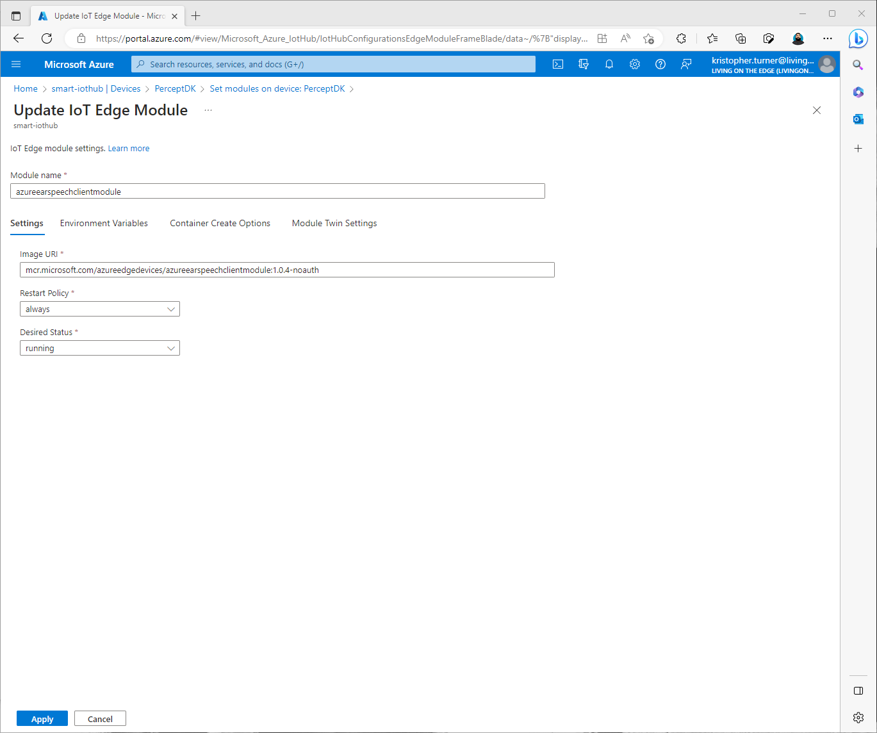Open Outlook in Edge sidebar
Screen dimensions: 877x733
pyautogui.click(x=858, y=119)
